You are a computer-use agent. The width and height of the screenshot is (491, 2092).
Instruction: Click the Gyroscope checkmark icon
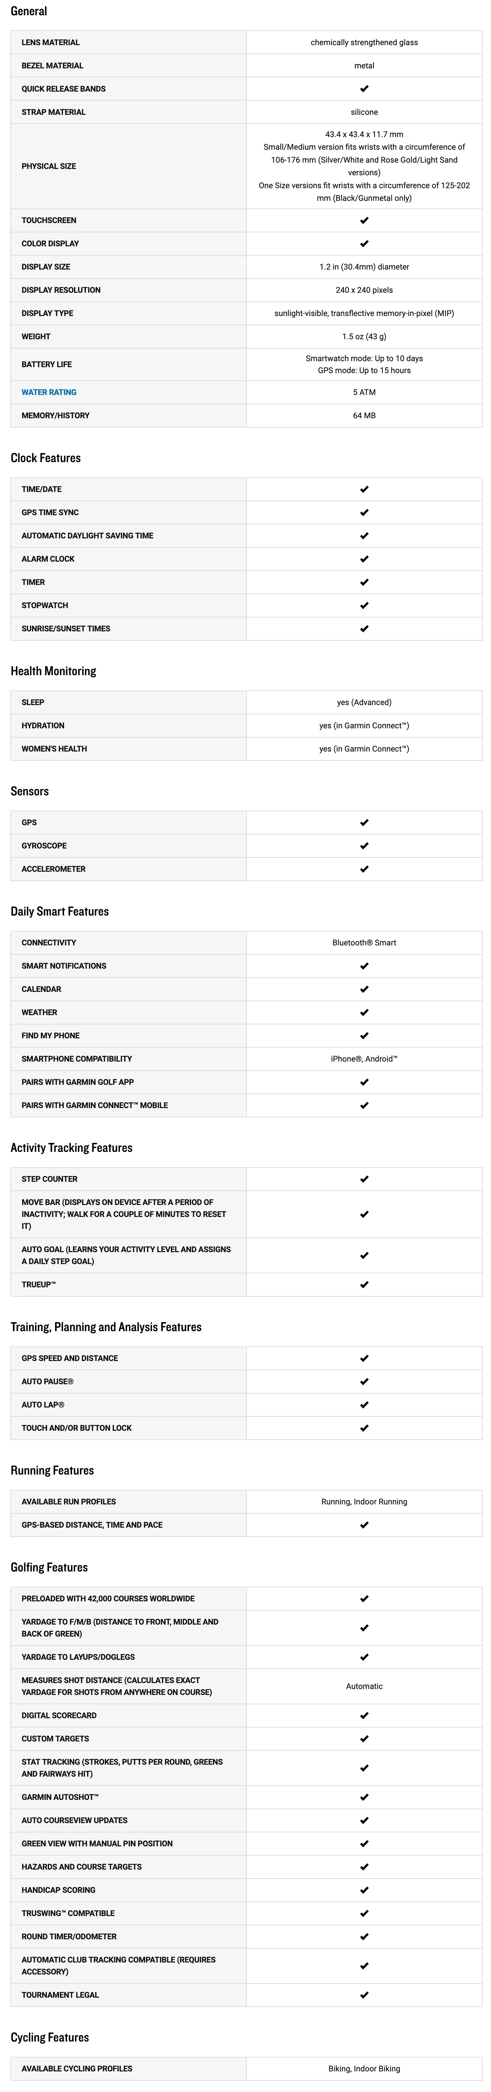click(364, 845)
